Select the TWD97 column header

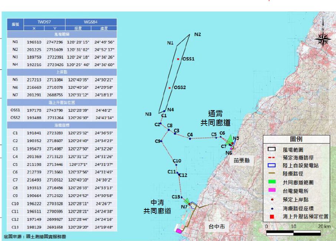[x=44, y=22]
